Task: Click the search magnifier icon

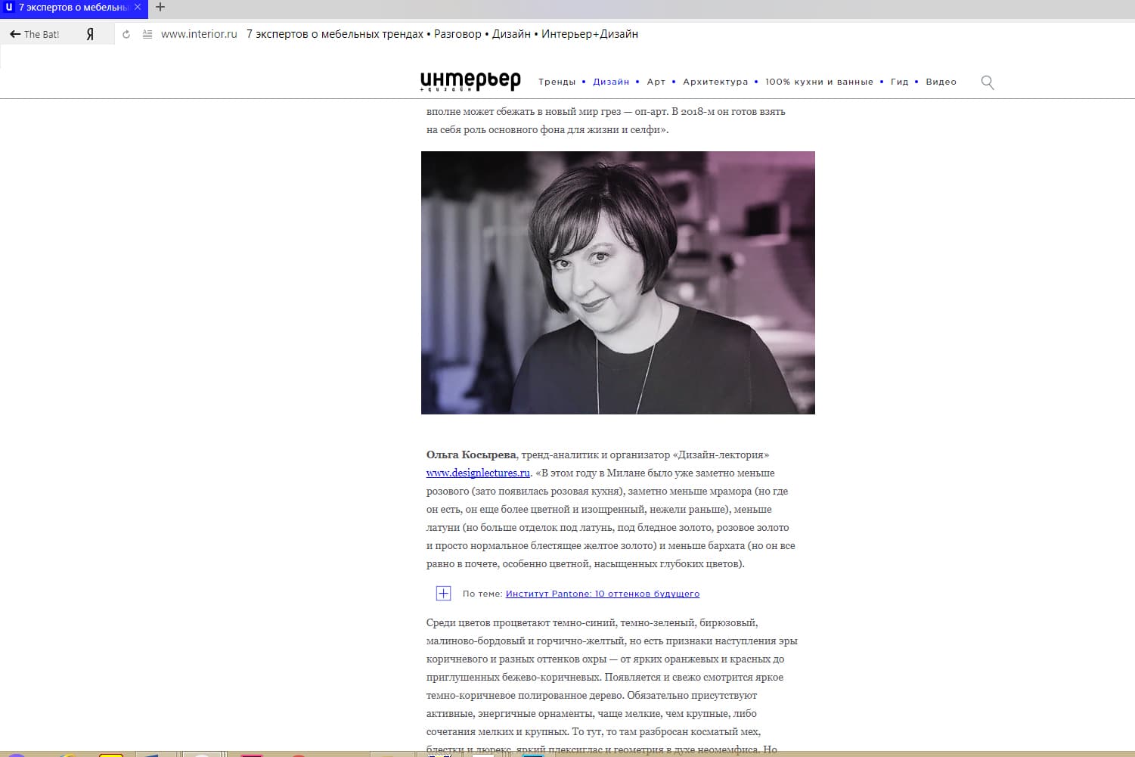Action: [x=987, y=82]
